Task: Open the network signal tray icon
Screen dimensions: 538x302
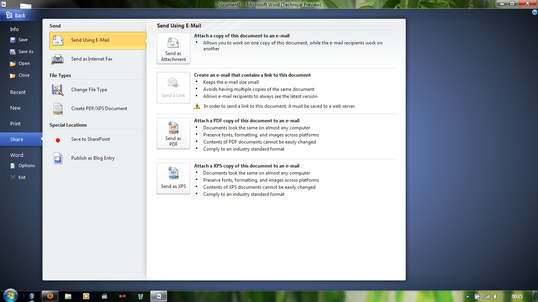Action: 487,296
